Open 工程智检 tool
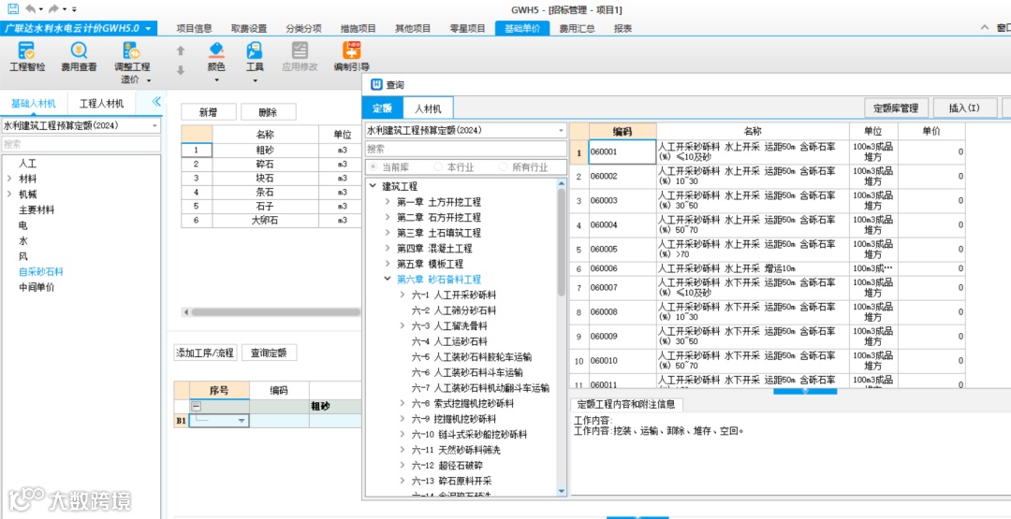Image resolution: width=1011 pixels, height=519 pixels. point(27,57)
